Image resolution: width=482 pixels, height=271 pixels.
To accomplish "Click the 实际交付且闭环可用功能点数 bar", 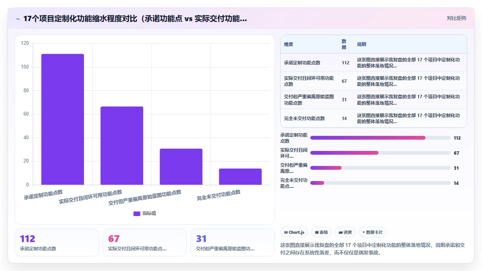I will 122,146.
